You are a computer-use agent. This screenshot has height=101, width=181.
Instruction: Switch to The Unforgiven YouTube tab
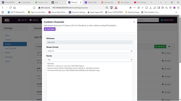point(141,2)
